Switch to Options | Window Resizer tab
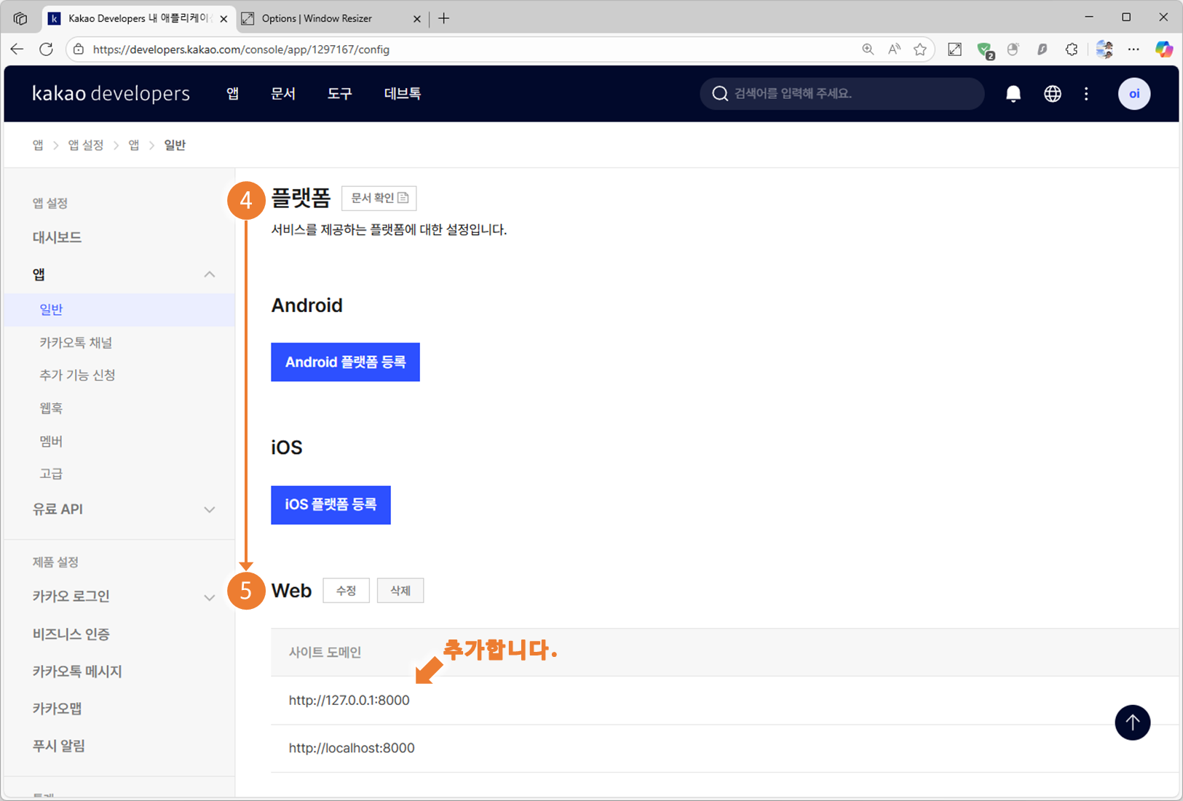This screenshot has width=1183, height=801. click(331, 19)
